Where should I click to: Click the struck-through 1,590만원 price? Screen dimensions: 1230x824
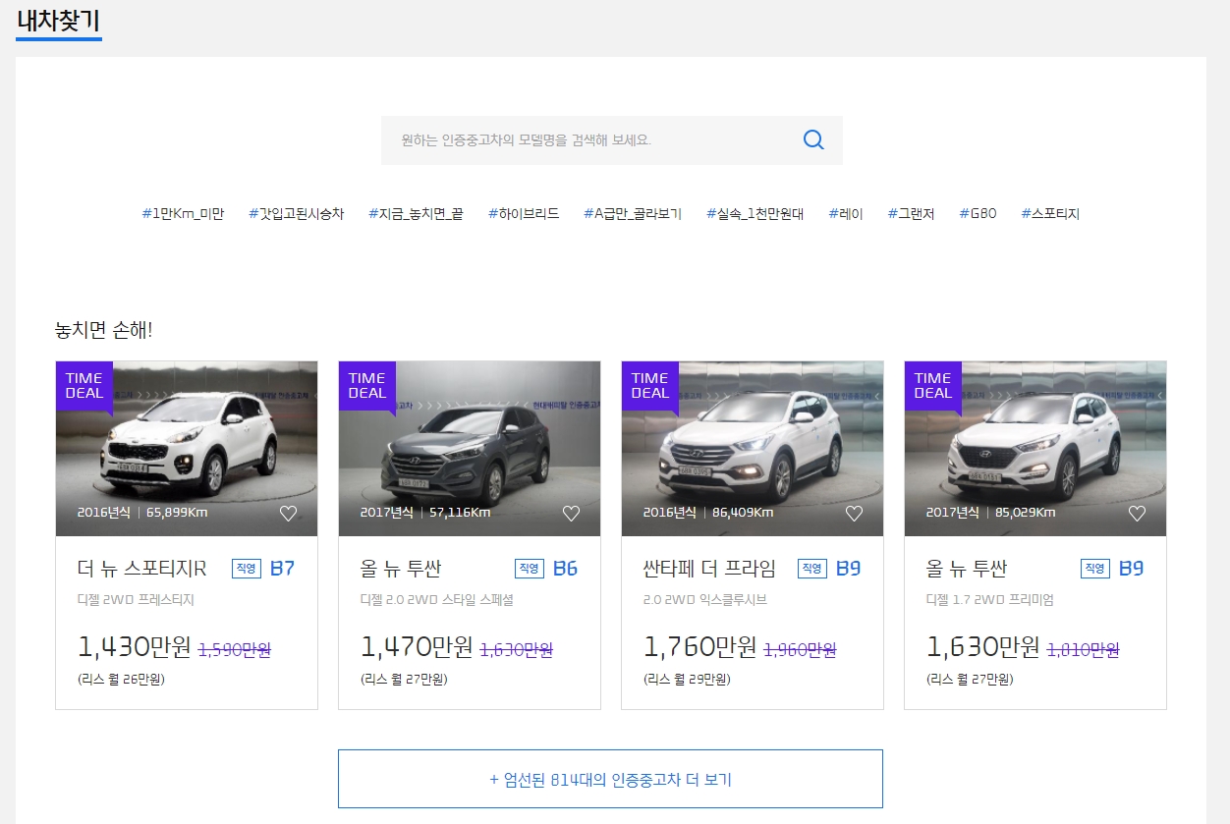[x=235, y=649]
